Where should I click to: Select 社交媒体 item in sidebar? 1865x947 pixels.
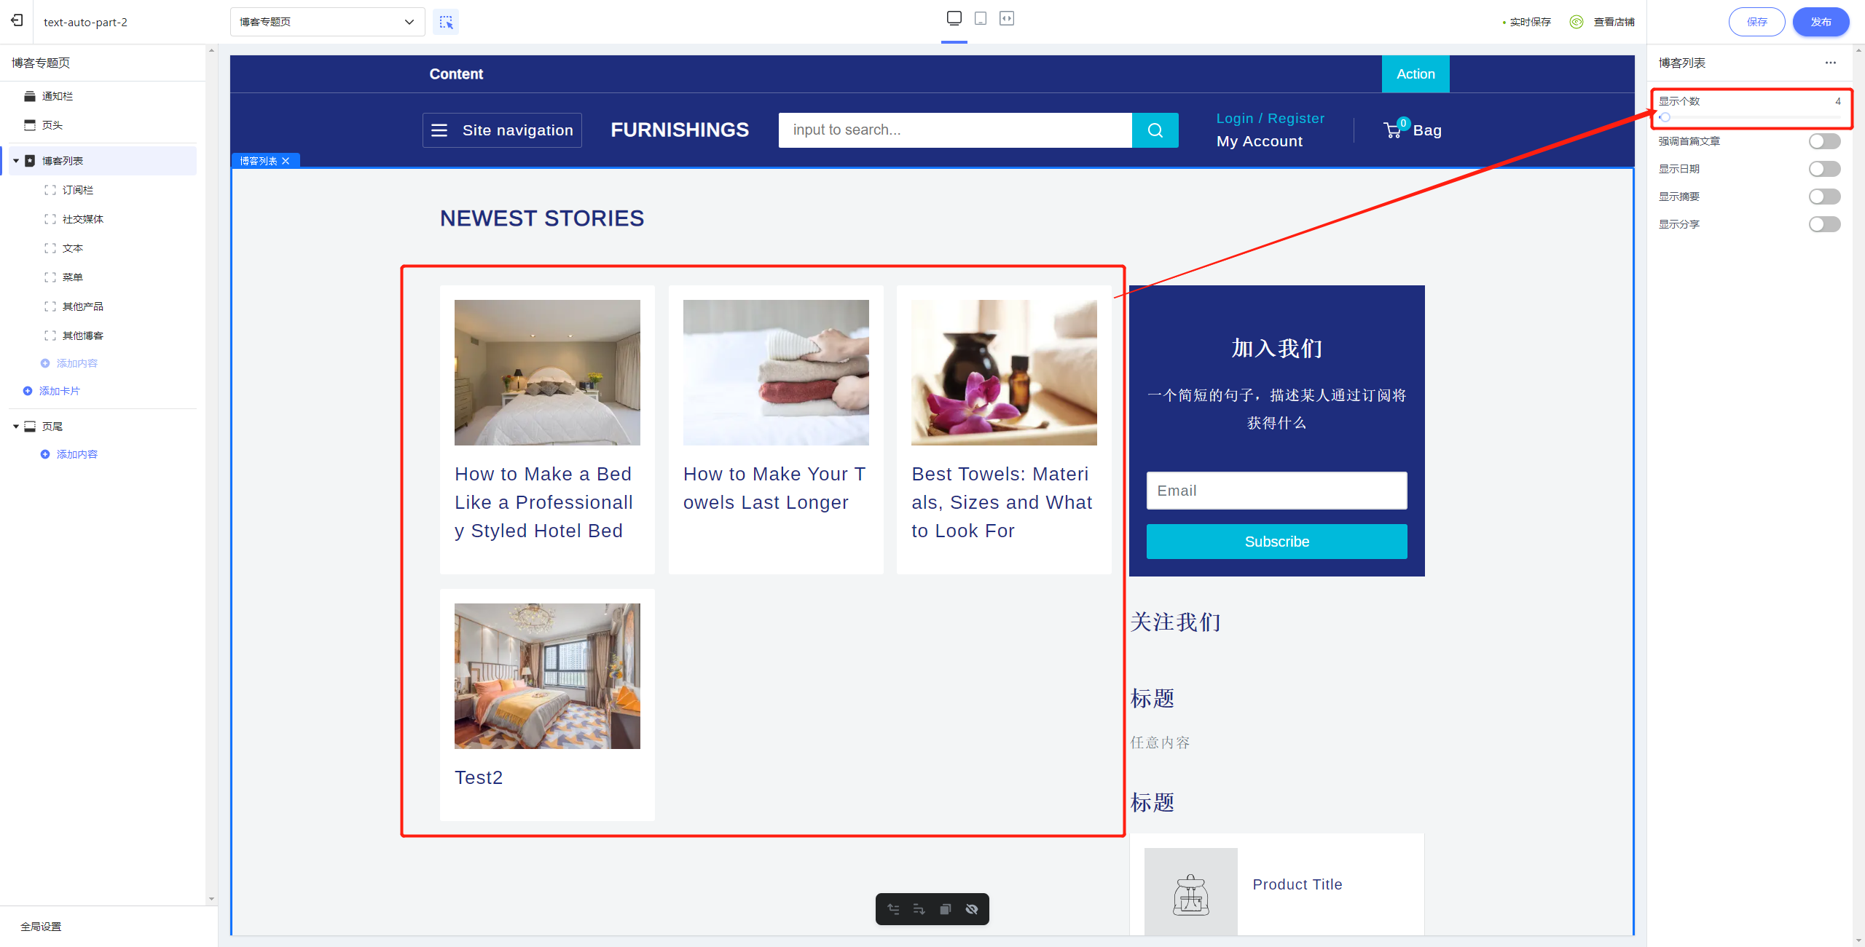(x=82, y=219)
